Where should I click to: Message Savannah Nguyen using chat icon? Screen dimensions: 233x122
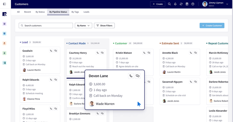pos(195,82)
